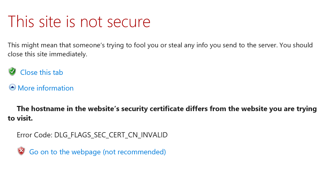
Task: Click the "Close this tab" link
Action: (x=41, y=73)
